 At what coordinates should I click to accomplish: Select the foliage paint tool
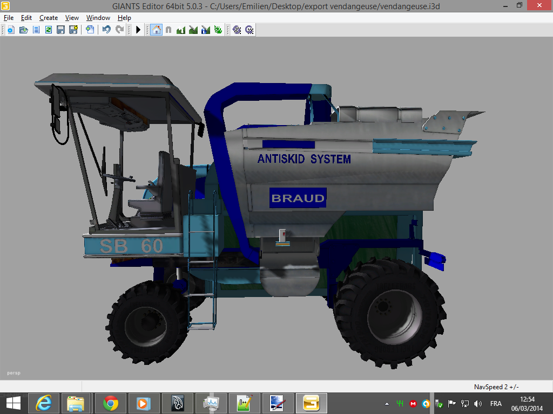click(x=218, y=30)
